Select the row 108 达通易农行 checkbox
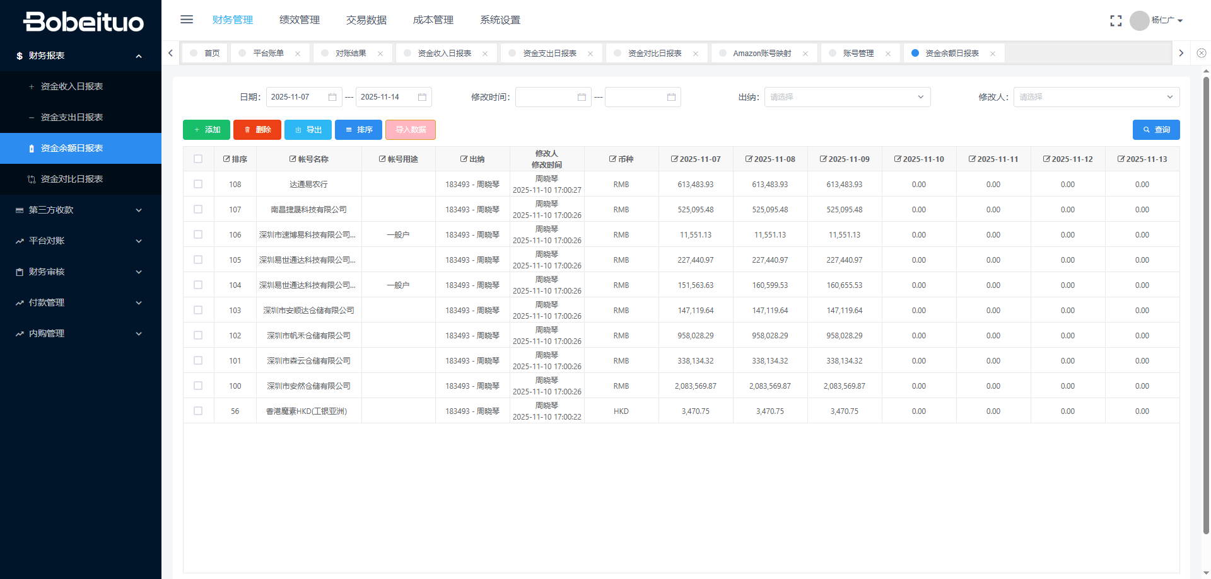This screenshot has height=579, width=1211. coord(198,184)
